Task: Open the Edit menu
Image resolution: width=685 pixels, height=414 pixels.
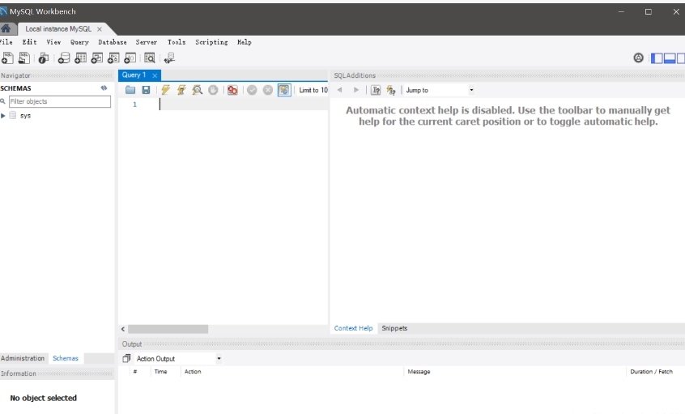Action: [x=29, y=42]
